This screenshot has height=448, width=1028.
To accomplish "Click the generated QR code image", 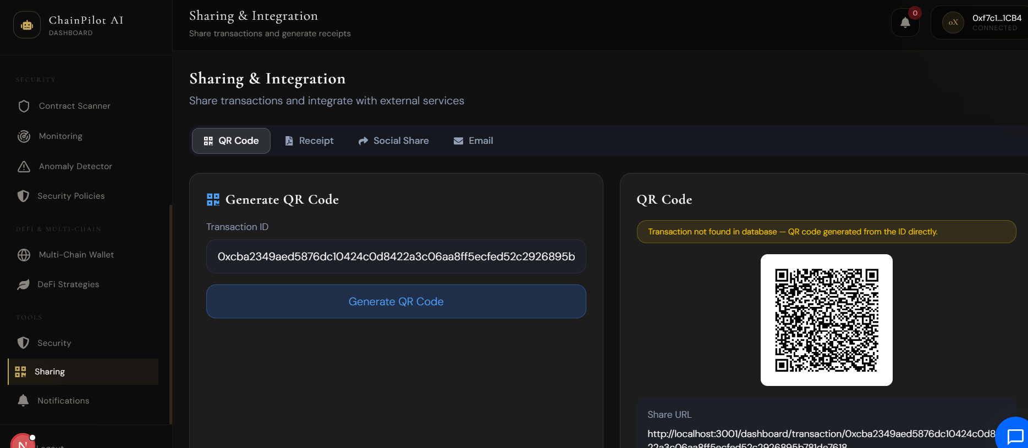I will [x=826, y=320].
